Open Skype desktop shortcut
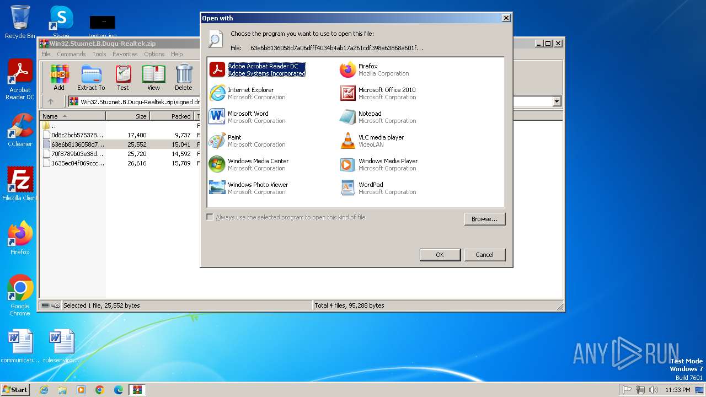This screenshot has height=397, width=706. click(61, 22)
